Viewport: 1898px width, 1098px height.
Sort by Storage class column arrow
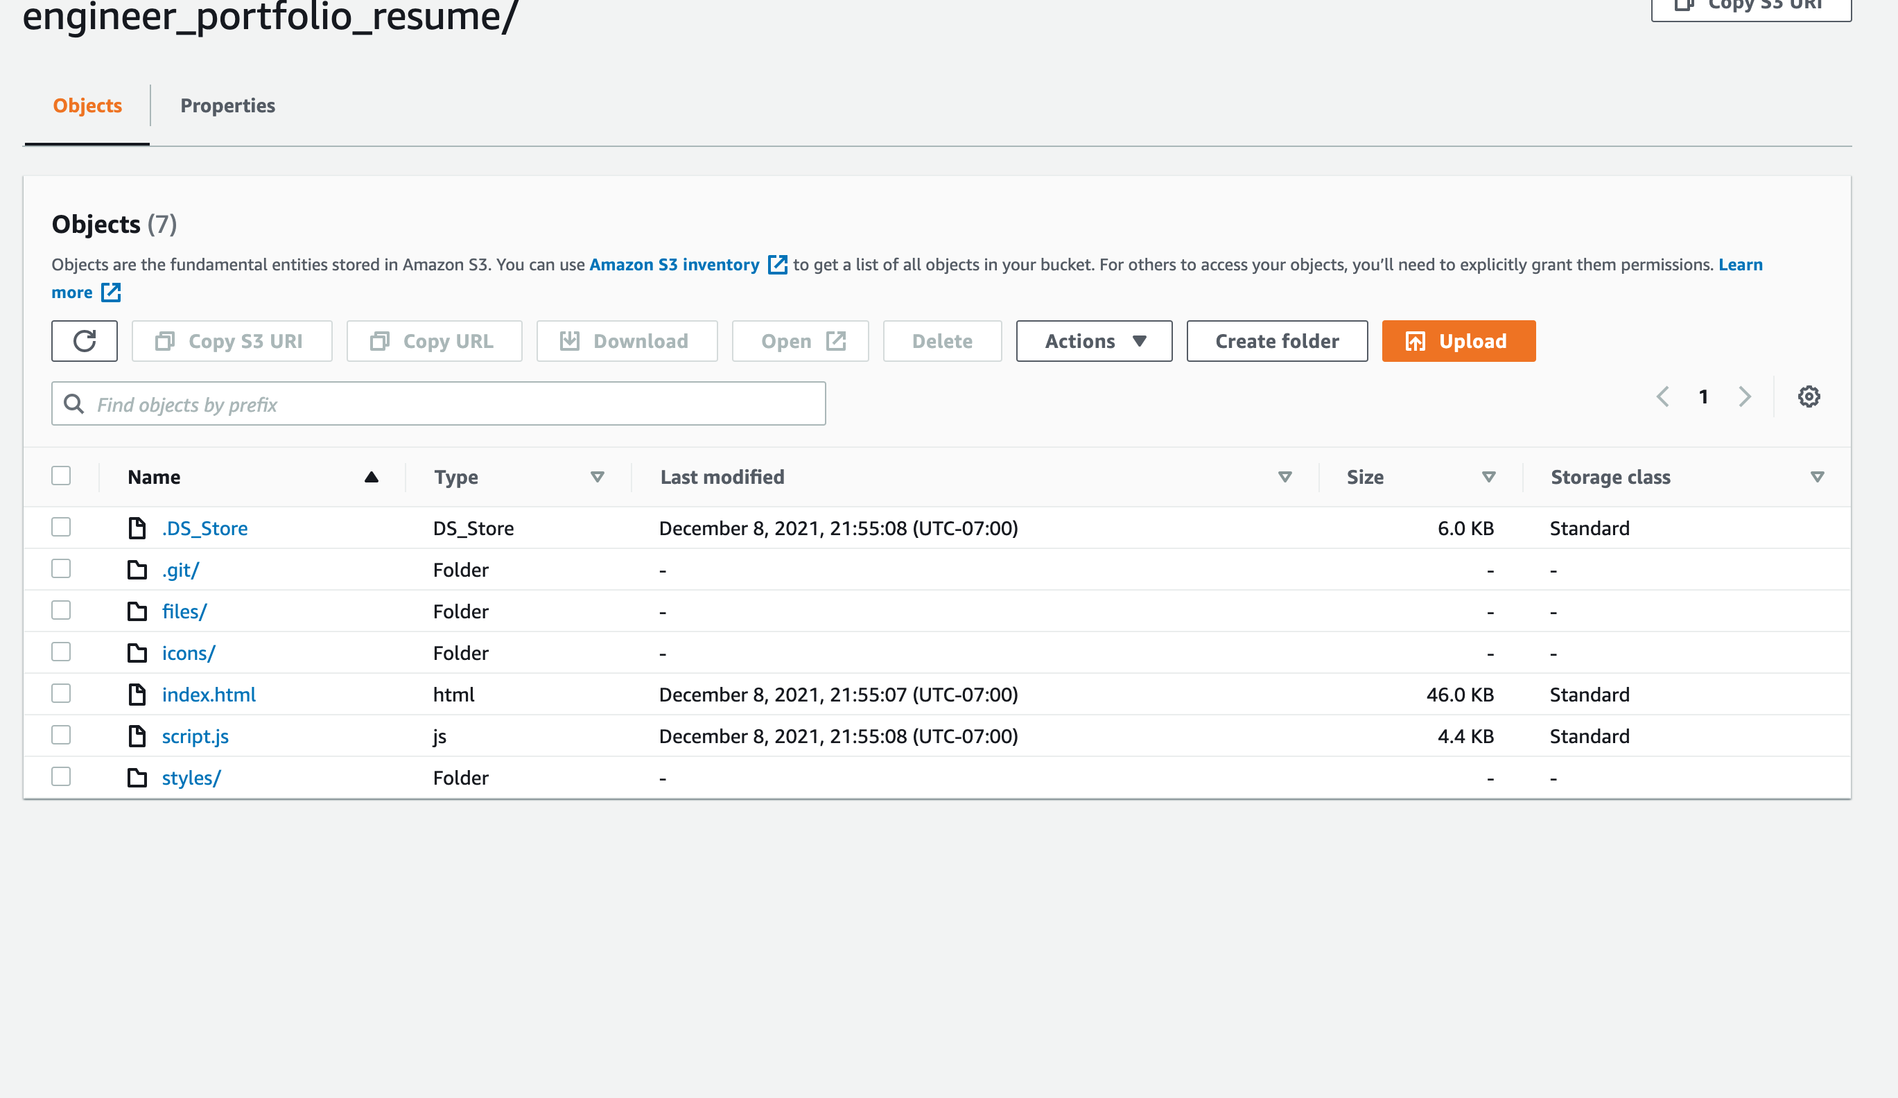[x=1817, y=478]
